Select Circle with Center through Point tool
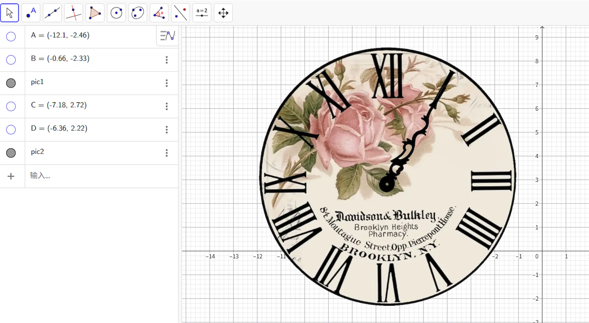 [116, 13]
